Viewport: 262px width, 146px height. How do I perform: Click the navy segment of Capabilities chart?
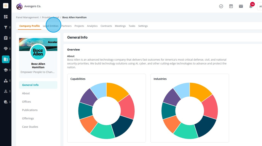click(123, 126)
